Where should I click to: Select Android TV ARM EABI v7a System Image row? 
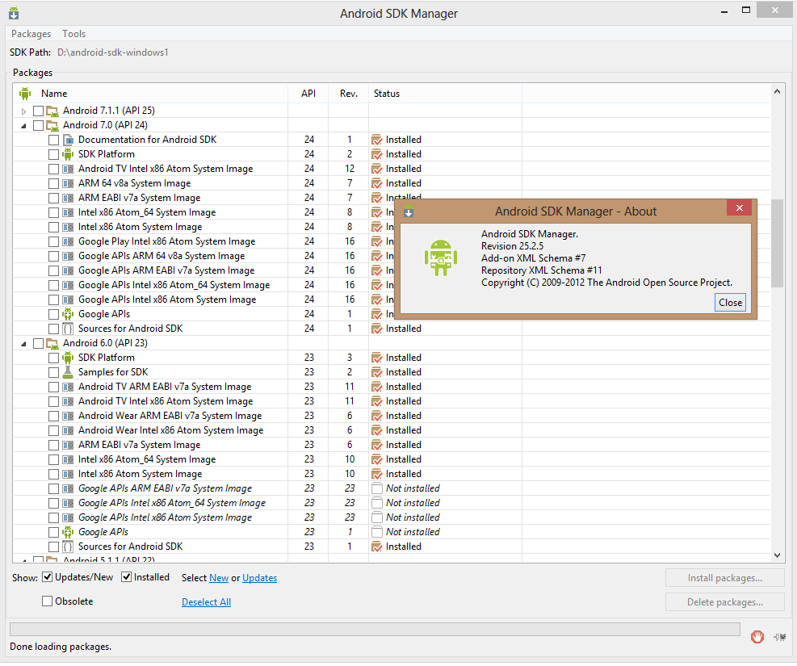tap(392, 387)
